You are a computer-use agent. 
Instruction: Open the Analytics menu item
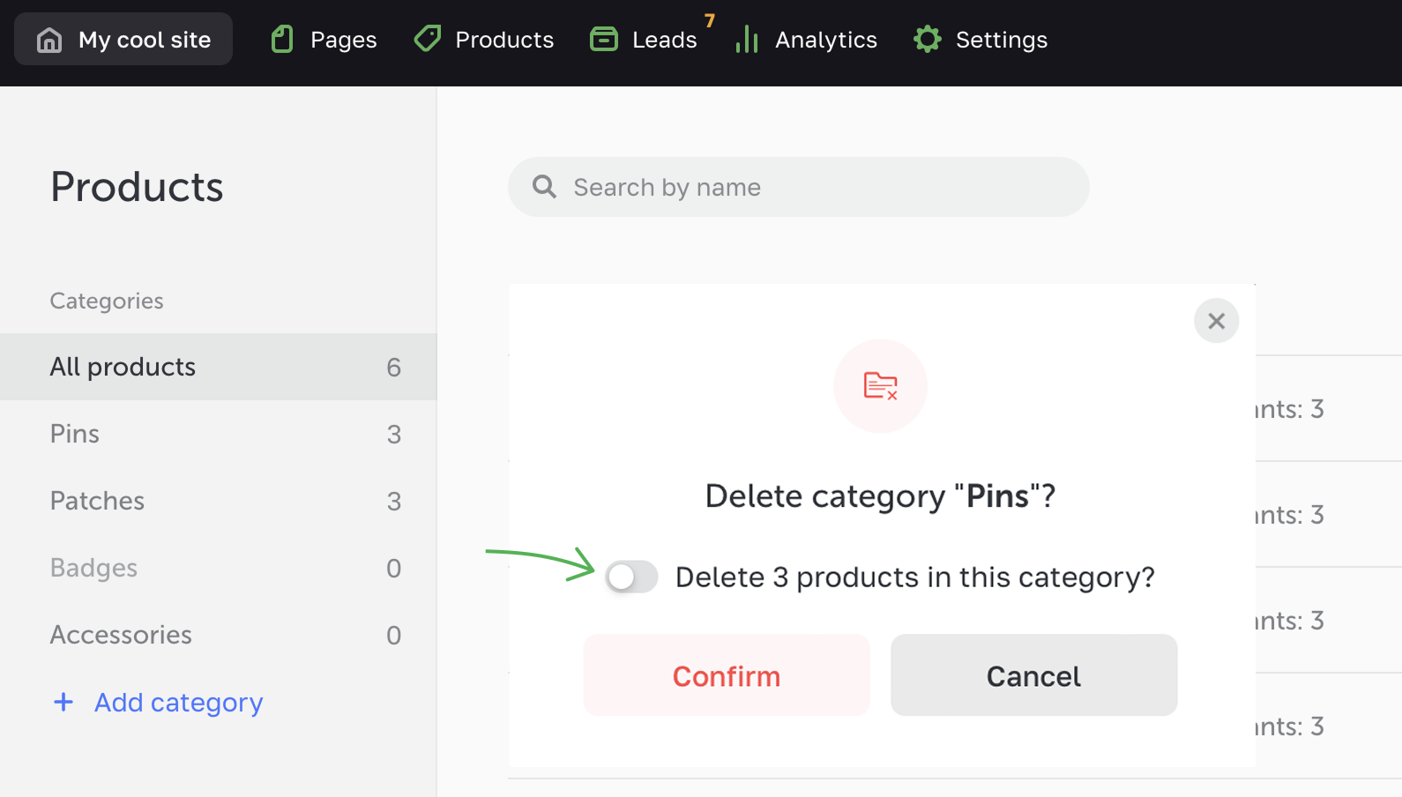click(x=825, y=40)
